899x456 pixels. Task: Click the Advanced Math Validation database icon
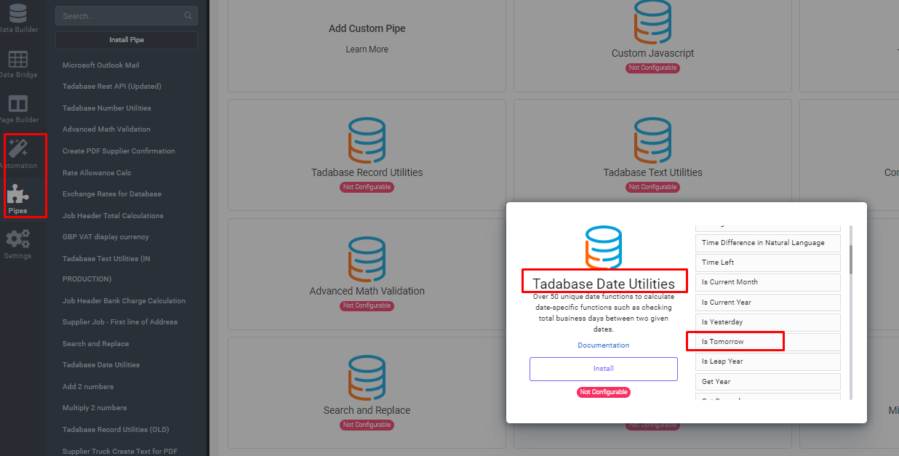point(367,259)
